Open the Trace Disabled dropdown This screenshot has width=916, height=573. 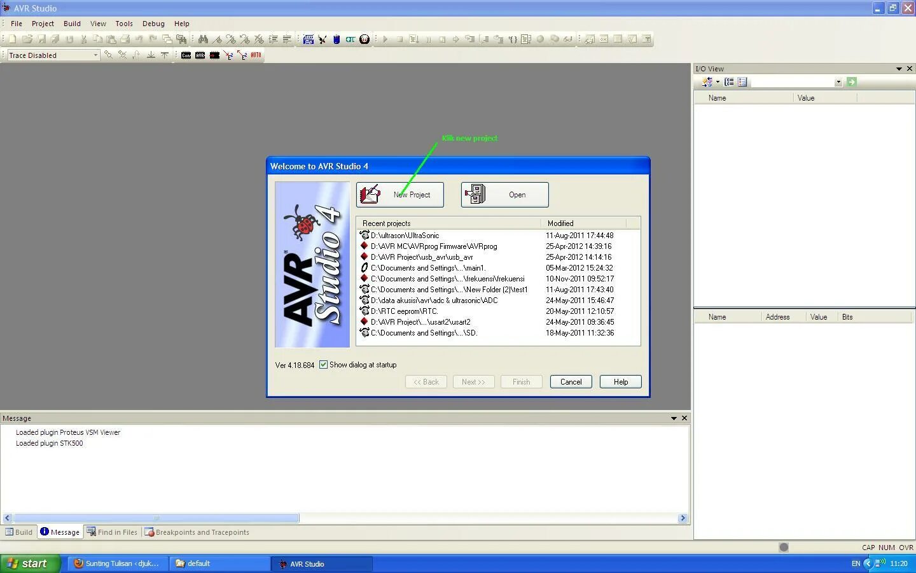click(x=96, y=55)
